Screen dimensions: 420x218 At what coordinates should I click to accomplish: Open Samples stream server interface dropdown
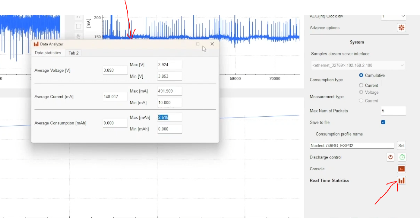pyautogui.click(x=358, y=65)
